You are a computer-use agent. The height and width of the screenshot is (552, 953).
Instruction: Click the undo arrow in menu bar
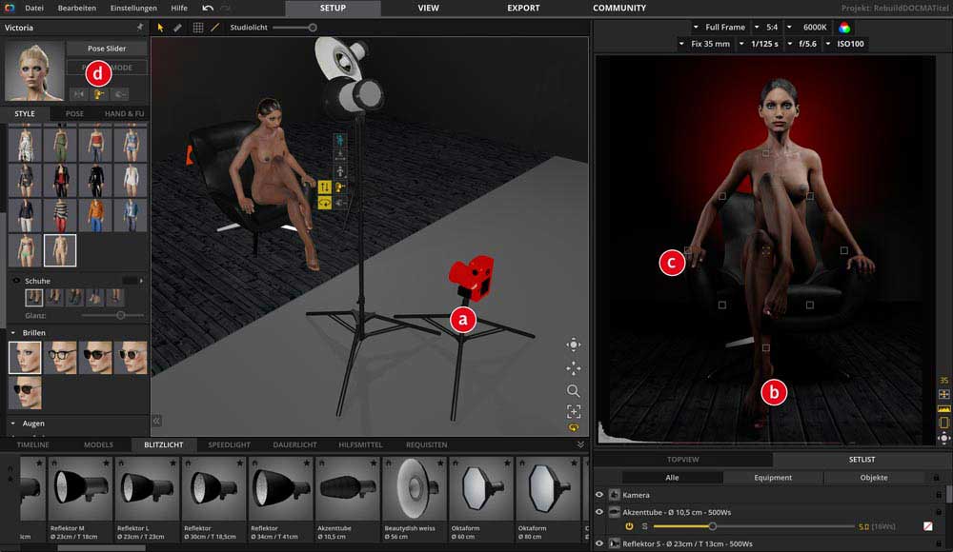pyautogui.click(x=208, y=8)
